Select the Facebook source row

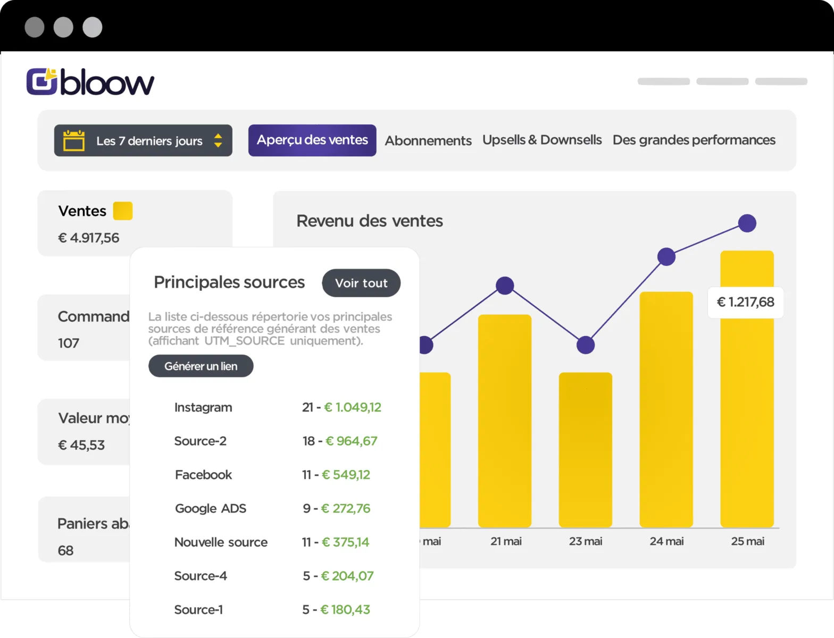point(278,475)
